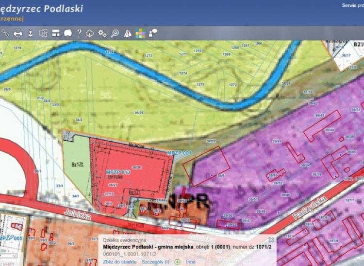Screen dimensions: 364x266
Task: Open help via the question mark icon
Action: tap(79, 33)
